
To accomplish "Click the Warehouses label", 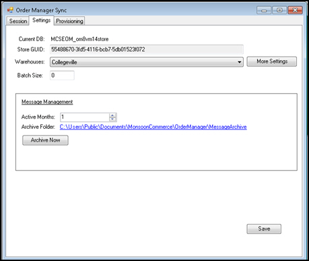I will 30,62.
